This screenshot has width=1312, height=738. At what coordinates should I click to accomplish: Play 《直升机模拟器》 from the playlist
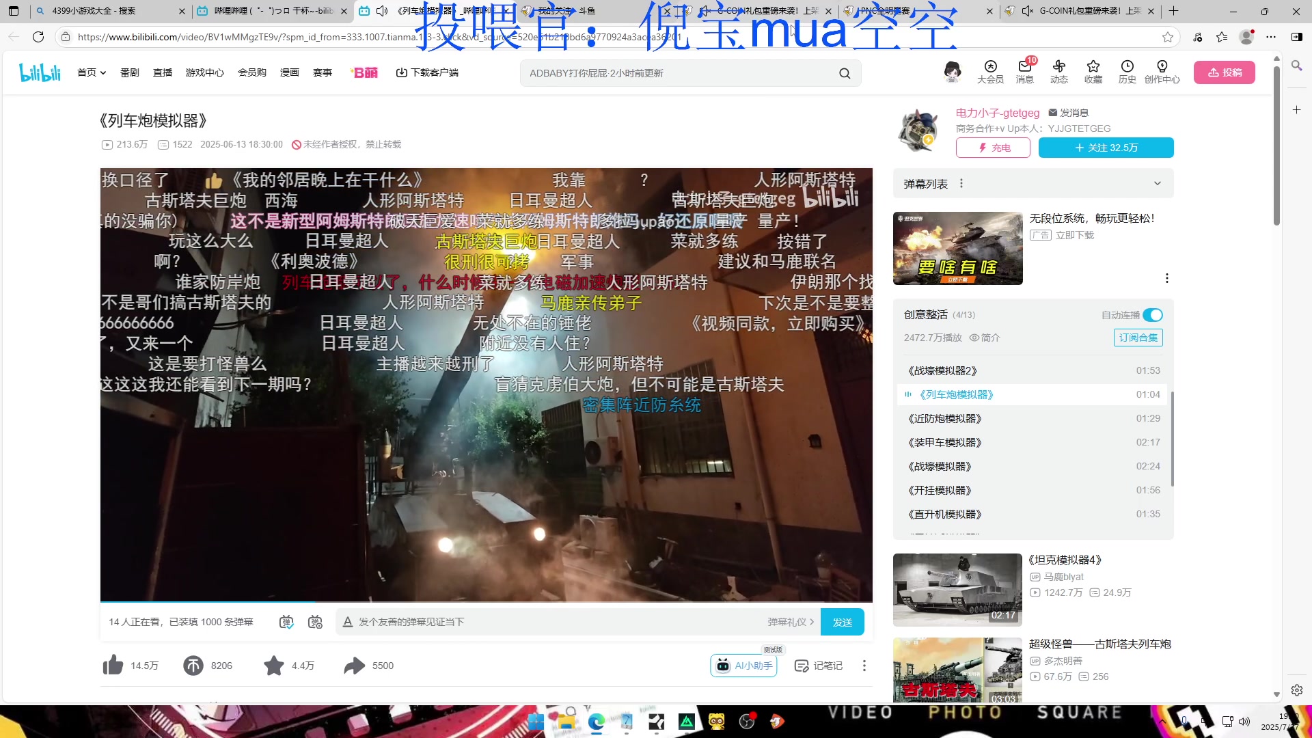point(1033,514)
